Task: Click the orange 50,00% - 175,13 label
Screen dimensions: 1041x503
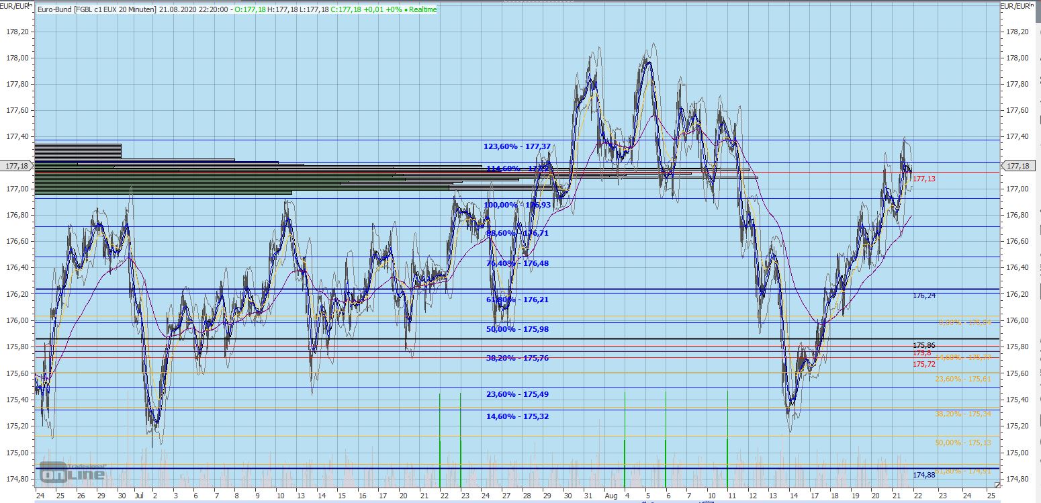Action: click(962, 443)
